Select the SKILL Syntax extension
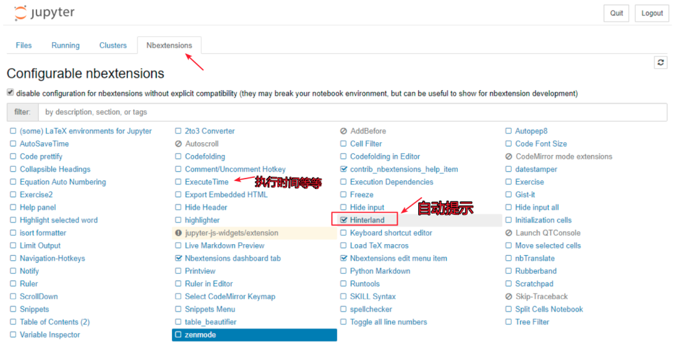Screen dimensions: 676x346 373,297
